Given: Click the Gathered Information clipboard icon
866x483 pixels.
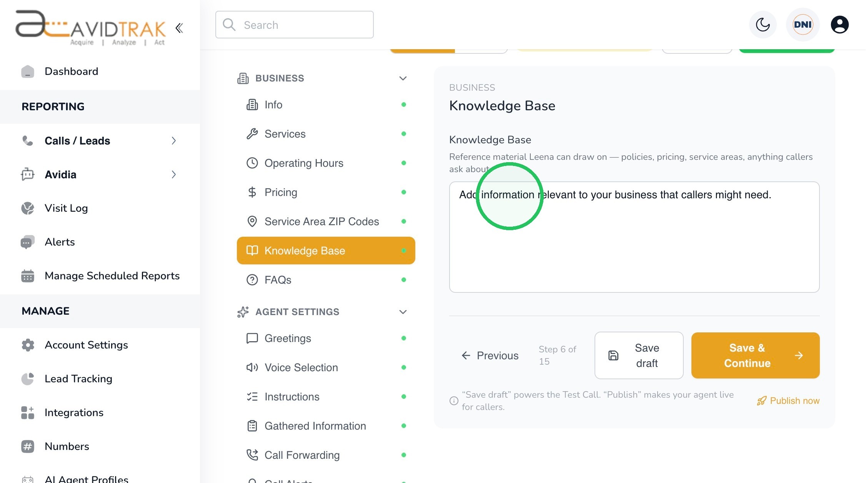Looking at the screenshot, I should 252,426.
